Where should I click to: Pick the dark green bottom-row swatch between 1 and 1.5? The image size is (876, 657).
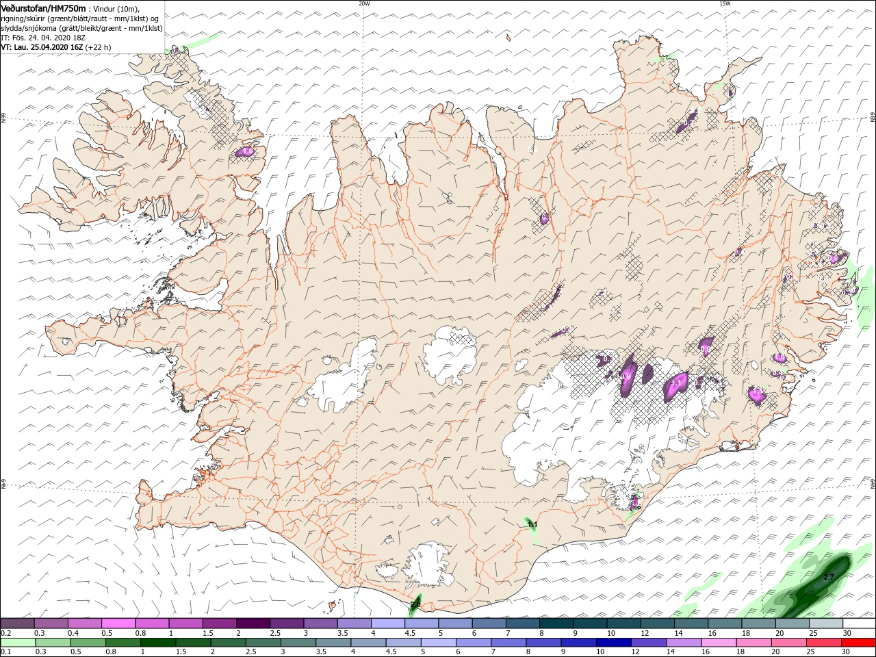click(x=158, y=643)
